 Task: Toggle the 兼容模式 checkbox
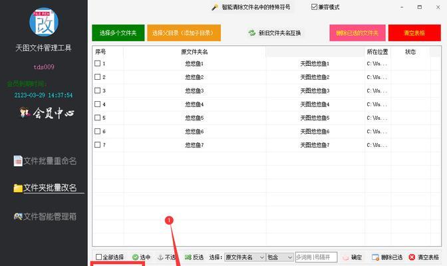coord(314,7)
